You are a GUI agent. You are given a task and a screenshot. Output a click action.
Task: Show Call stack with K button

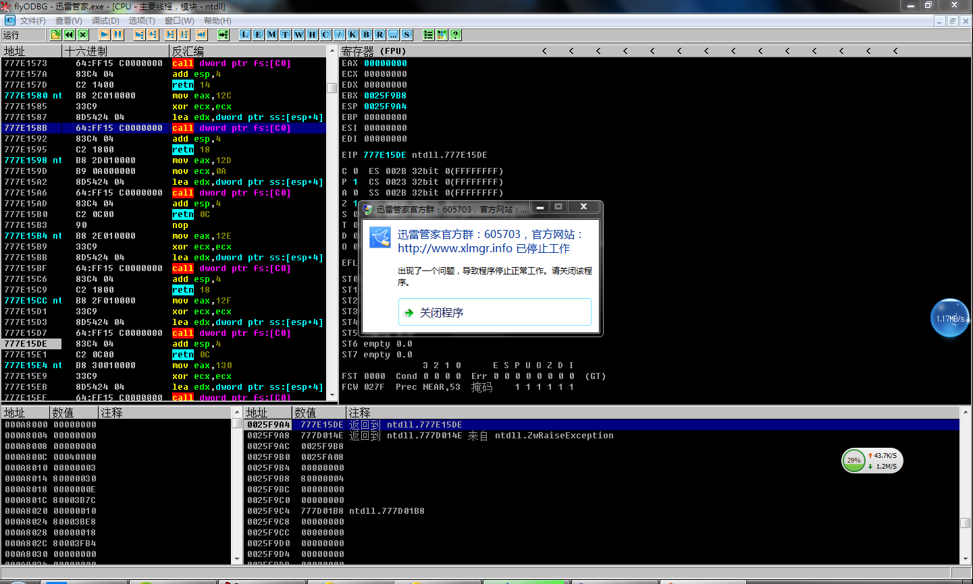pos(352,34)
